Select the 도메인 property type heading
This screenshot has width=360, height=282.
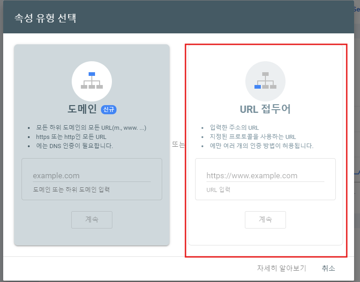(82, 109)
